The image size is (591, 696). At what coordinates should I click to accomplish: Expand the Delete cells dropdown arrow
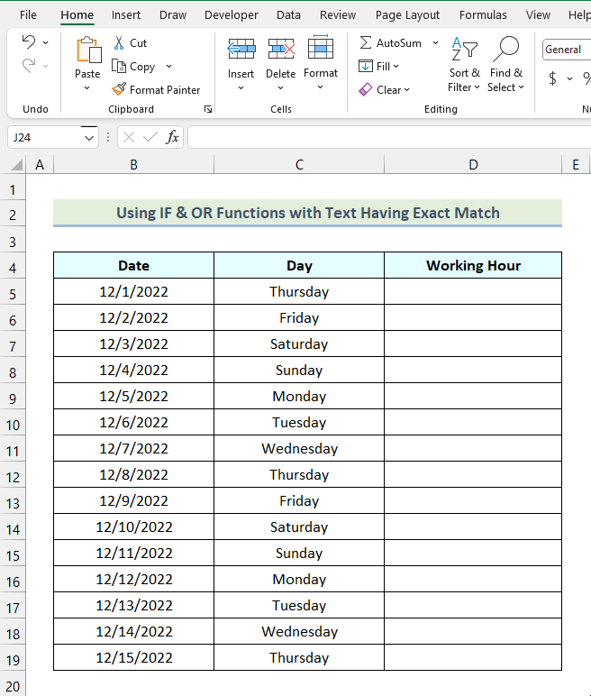pyautogui.click(x=280, y=87)
